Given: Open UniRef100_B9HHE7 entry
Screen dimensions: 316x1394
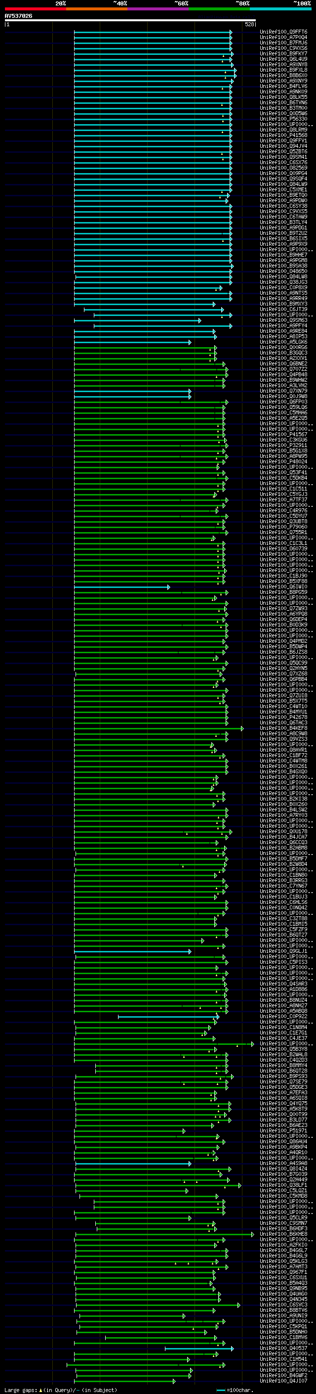Looking at the screenshot, I should [283, 255].
